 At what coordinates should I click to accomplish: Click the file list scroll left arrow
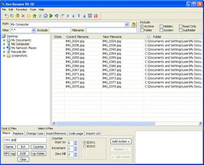click(54, 123)
